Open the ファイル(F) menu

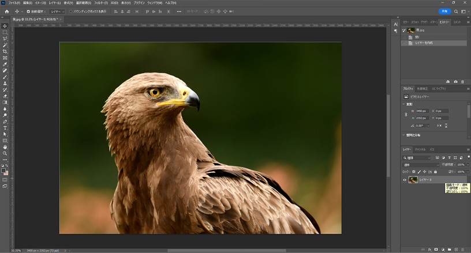(x=14, y=3)
